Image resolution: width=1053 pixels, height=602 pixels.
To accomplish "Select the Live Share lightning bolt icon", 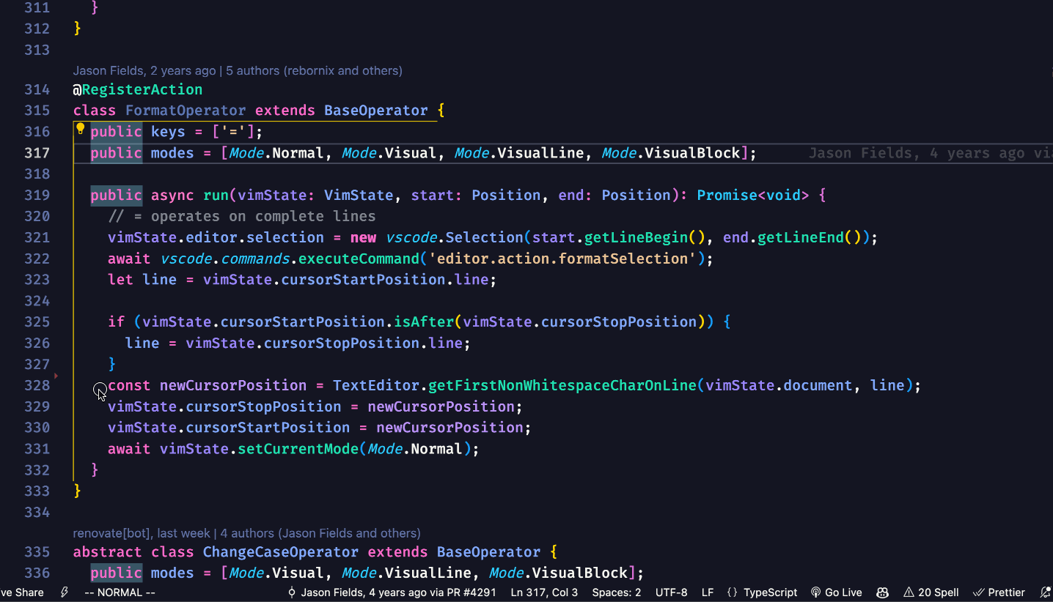I will pos(65,592).
